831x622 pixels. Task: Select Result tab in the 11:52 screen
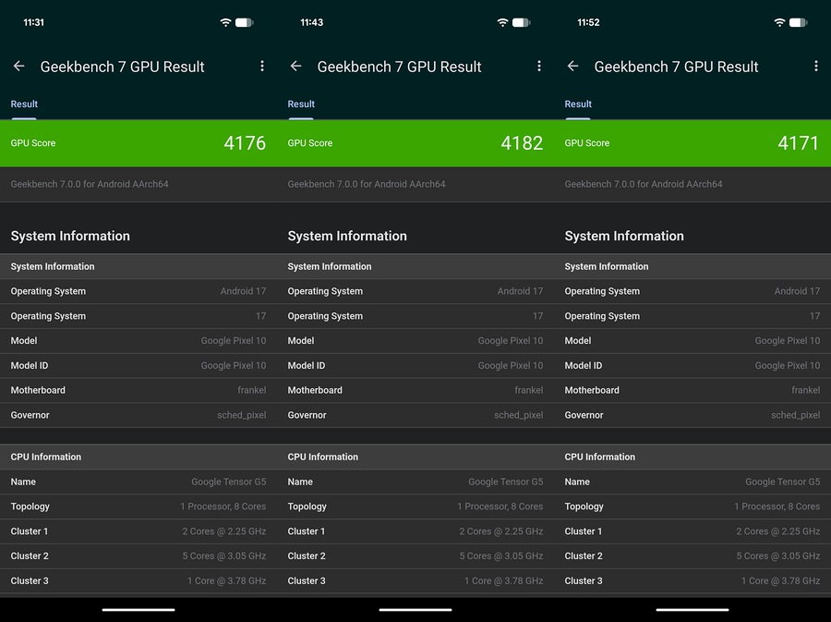[578, 104]
